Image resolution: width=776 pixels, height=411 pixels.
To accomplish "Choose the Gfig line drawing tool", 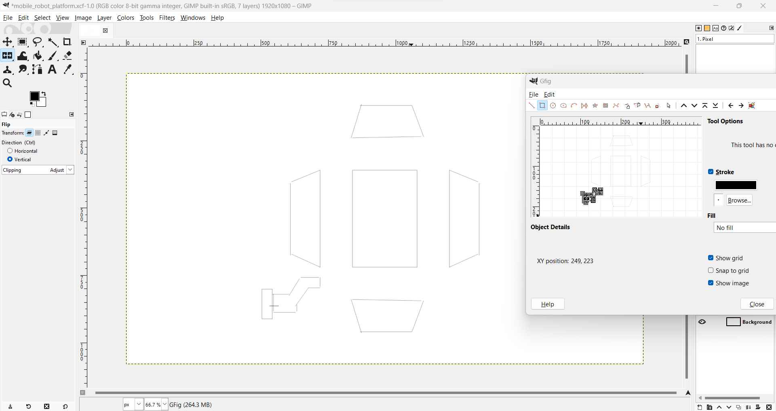I will click(x=532, y=105).
